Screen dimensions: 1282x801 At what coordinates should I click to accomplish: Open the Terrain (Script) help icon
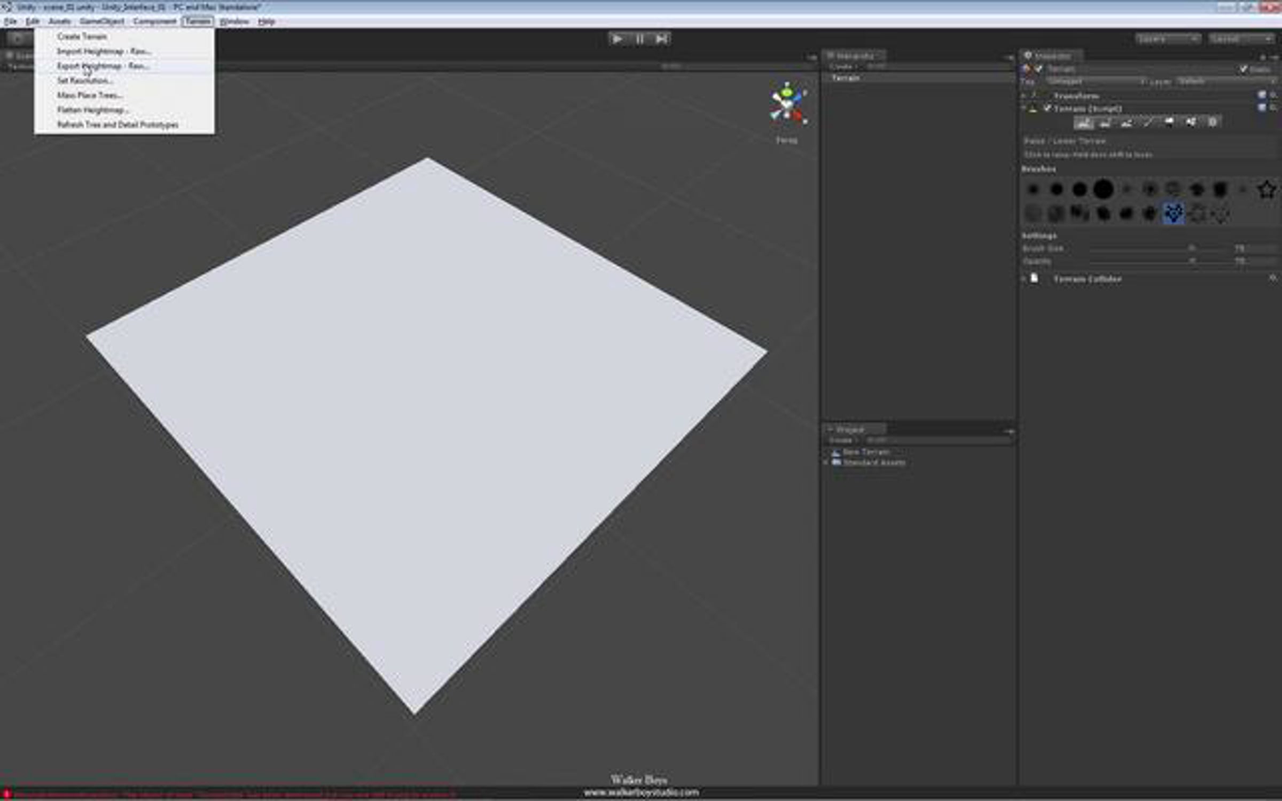pyautogui.click(x=1262, y=107)
